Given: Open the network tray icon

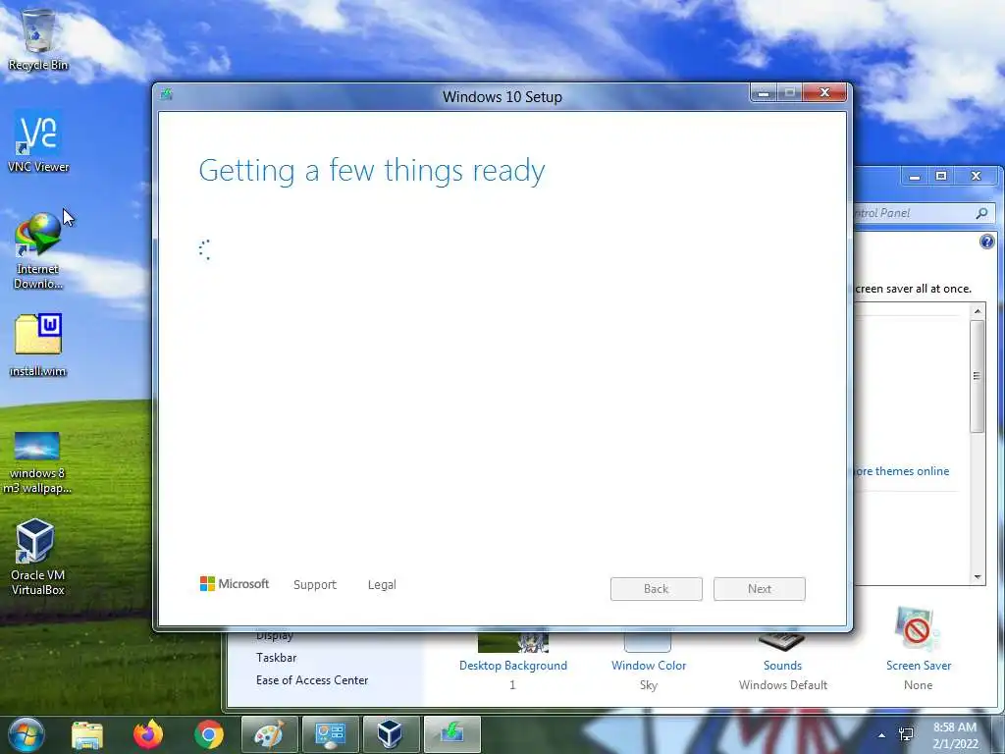Looking at the screenshot, I should click(x=906, y=734).
